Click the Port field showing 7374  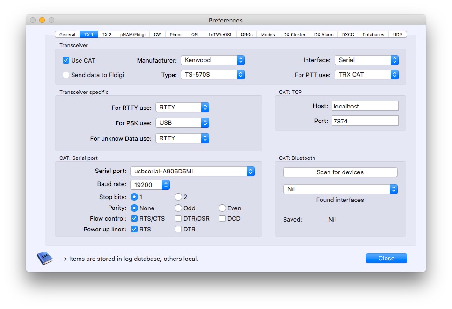click(x=365, y=121)
